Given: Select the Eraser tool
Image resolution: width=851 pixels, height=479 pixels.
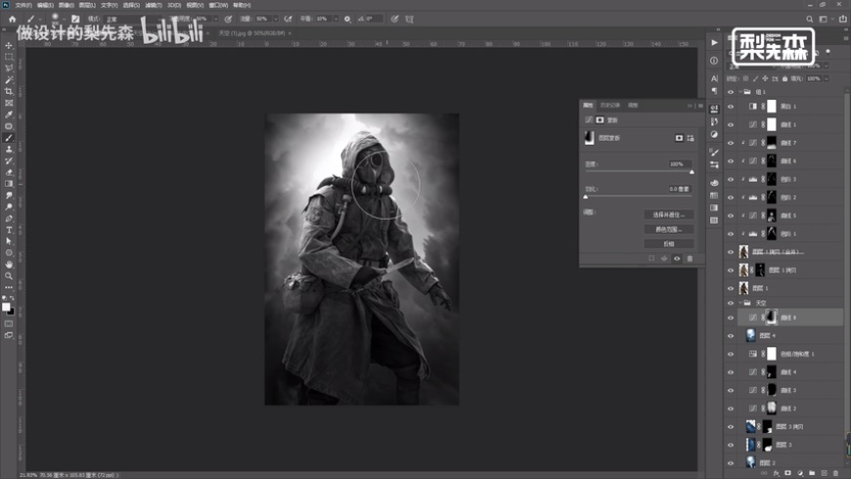Looking at the screenshot, I should (9, 172).
